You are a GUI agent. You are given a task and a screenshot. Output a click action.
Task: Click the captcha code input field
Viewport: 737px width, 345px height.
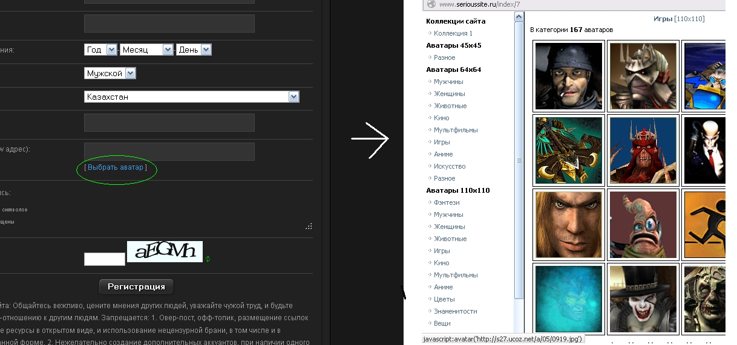click(104, 259)
